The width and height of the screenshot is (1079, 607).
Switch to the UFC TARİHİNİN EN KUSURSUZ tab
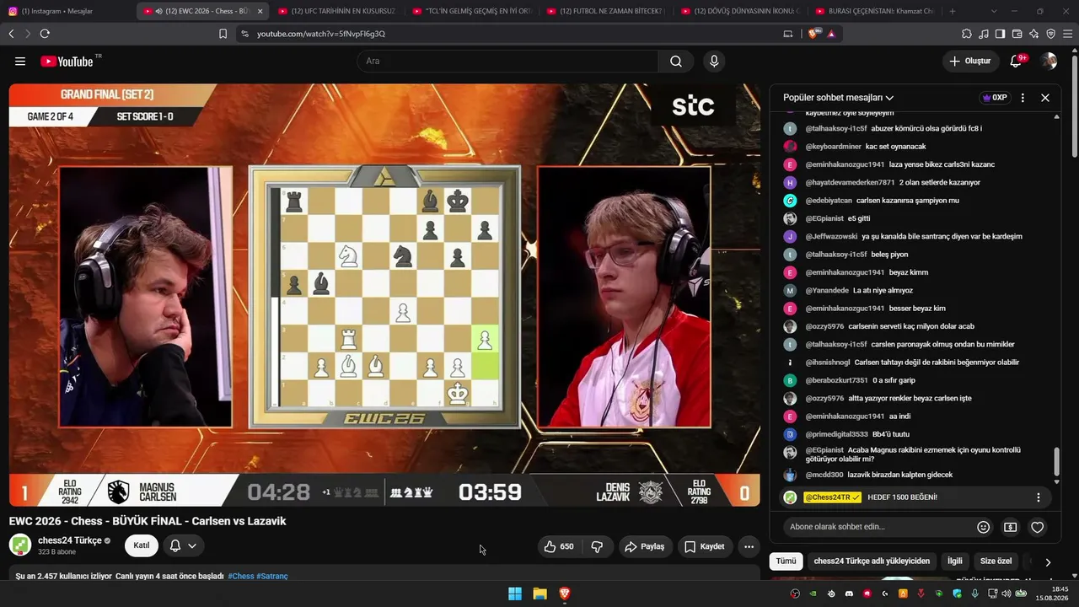pyautogui.click(x=336, y=11)
